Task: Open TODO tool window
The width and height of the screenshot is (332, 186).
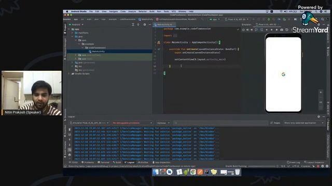Action: tap(73, 162)
